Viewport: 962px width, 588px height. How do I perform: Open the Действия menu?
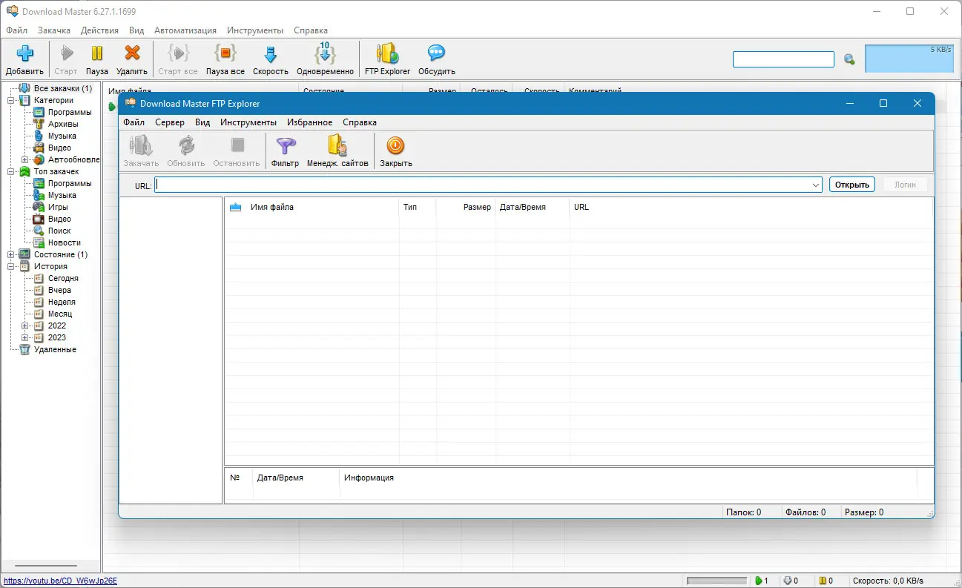coord(99,30)
